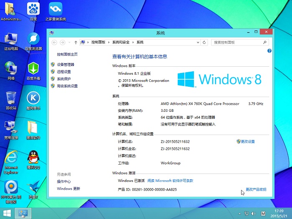Screen dimensions: 292x219
Task: Click the Windows 8 logo image
Action: tap(219, 79)
